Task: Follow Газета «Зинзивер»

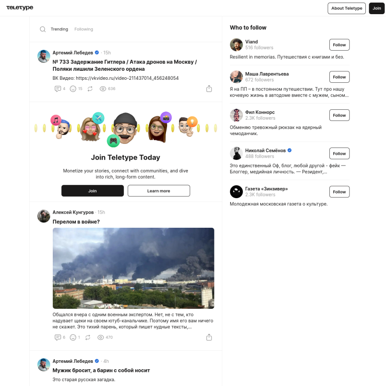Action: tap(339, 192)
